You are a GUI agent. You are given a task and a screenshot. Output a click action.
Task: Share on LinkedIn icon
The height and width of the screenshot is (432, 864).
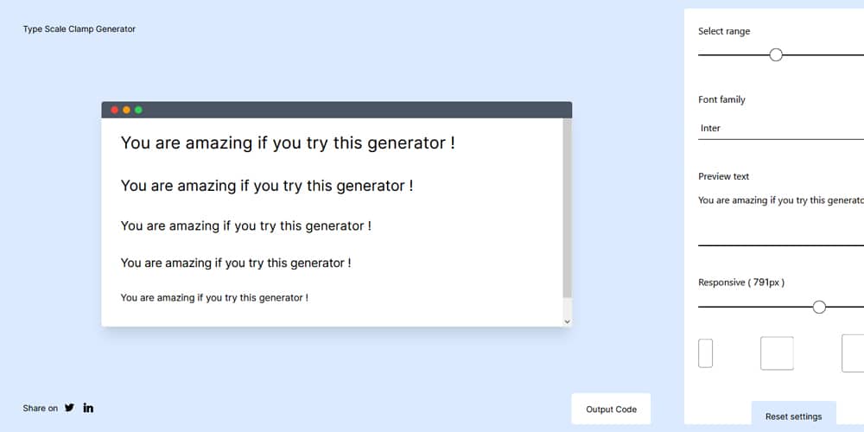(x=88, y=408)
